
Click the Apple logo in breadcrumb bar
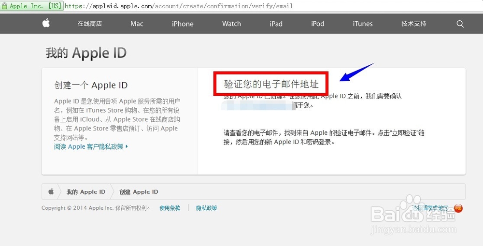pyautogui.click(x=51, y=191)
